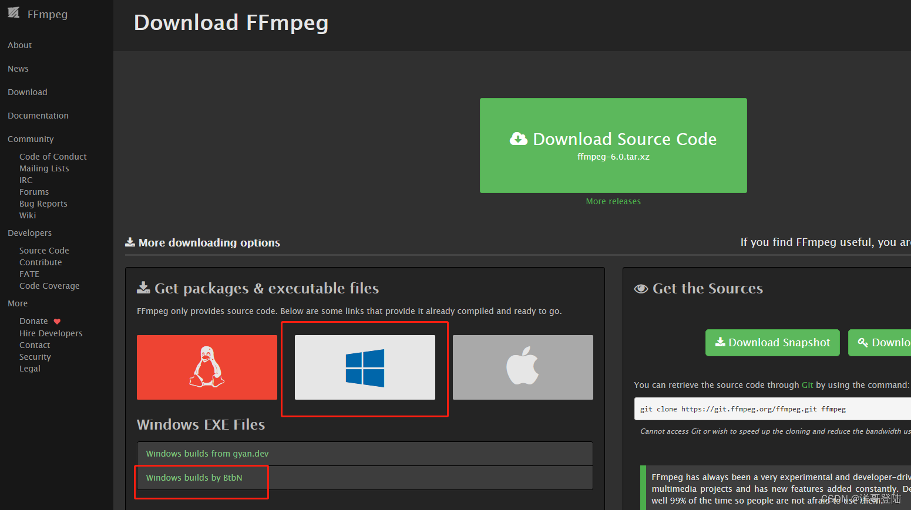Viewport: 911px width, 510px height.
Task: Click Download Source Code green button
Action: 613,146
